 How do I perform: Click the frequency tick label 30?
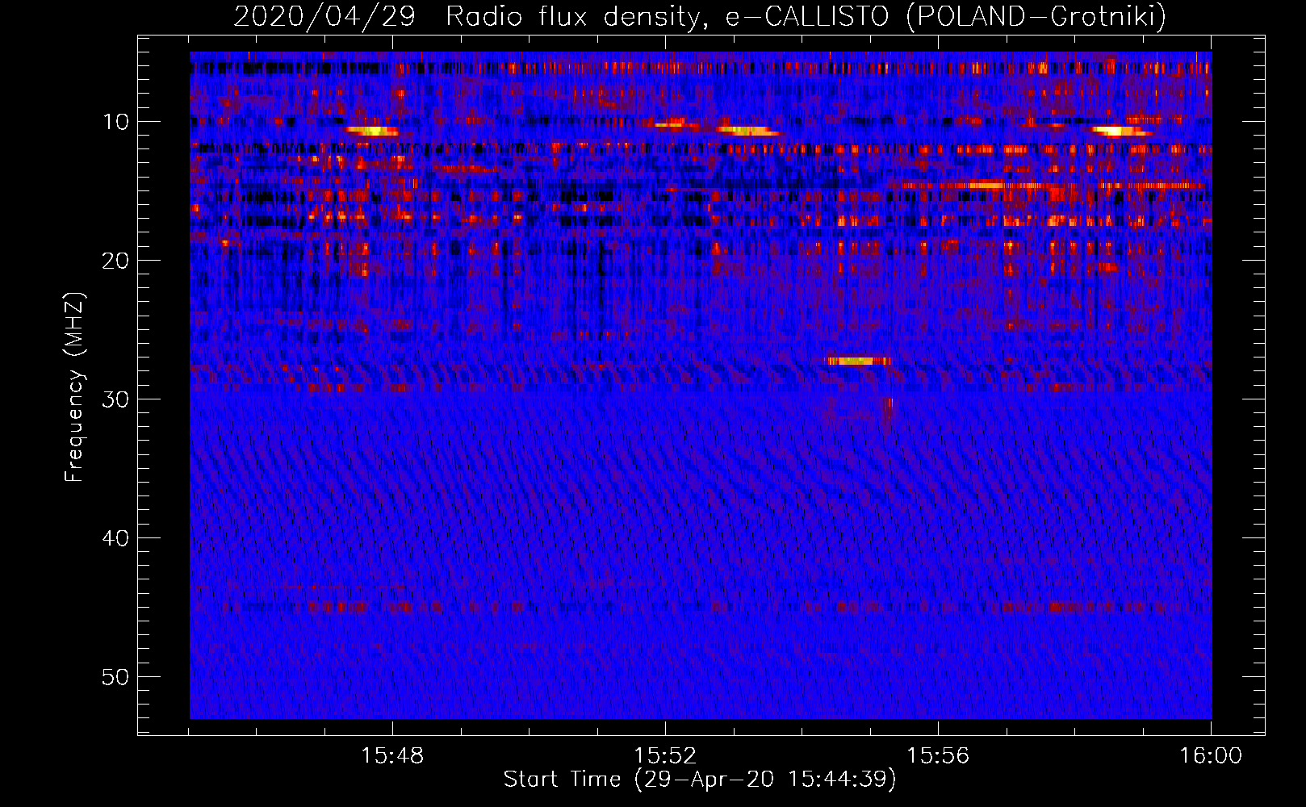116,399
